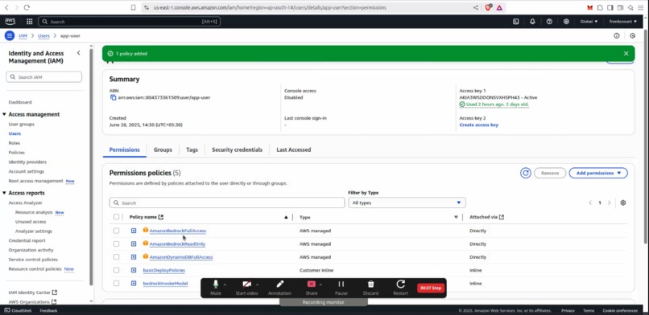Image resolution: width=649 pixels, height=315 pixels.
Task: Open the Filter by Type dropdown
Action: pyautogui.click(x=407, y=202)
